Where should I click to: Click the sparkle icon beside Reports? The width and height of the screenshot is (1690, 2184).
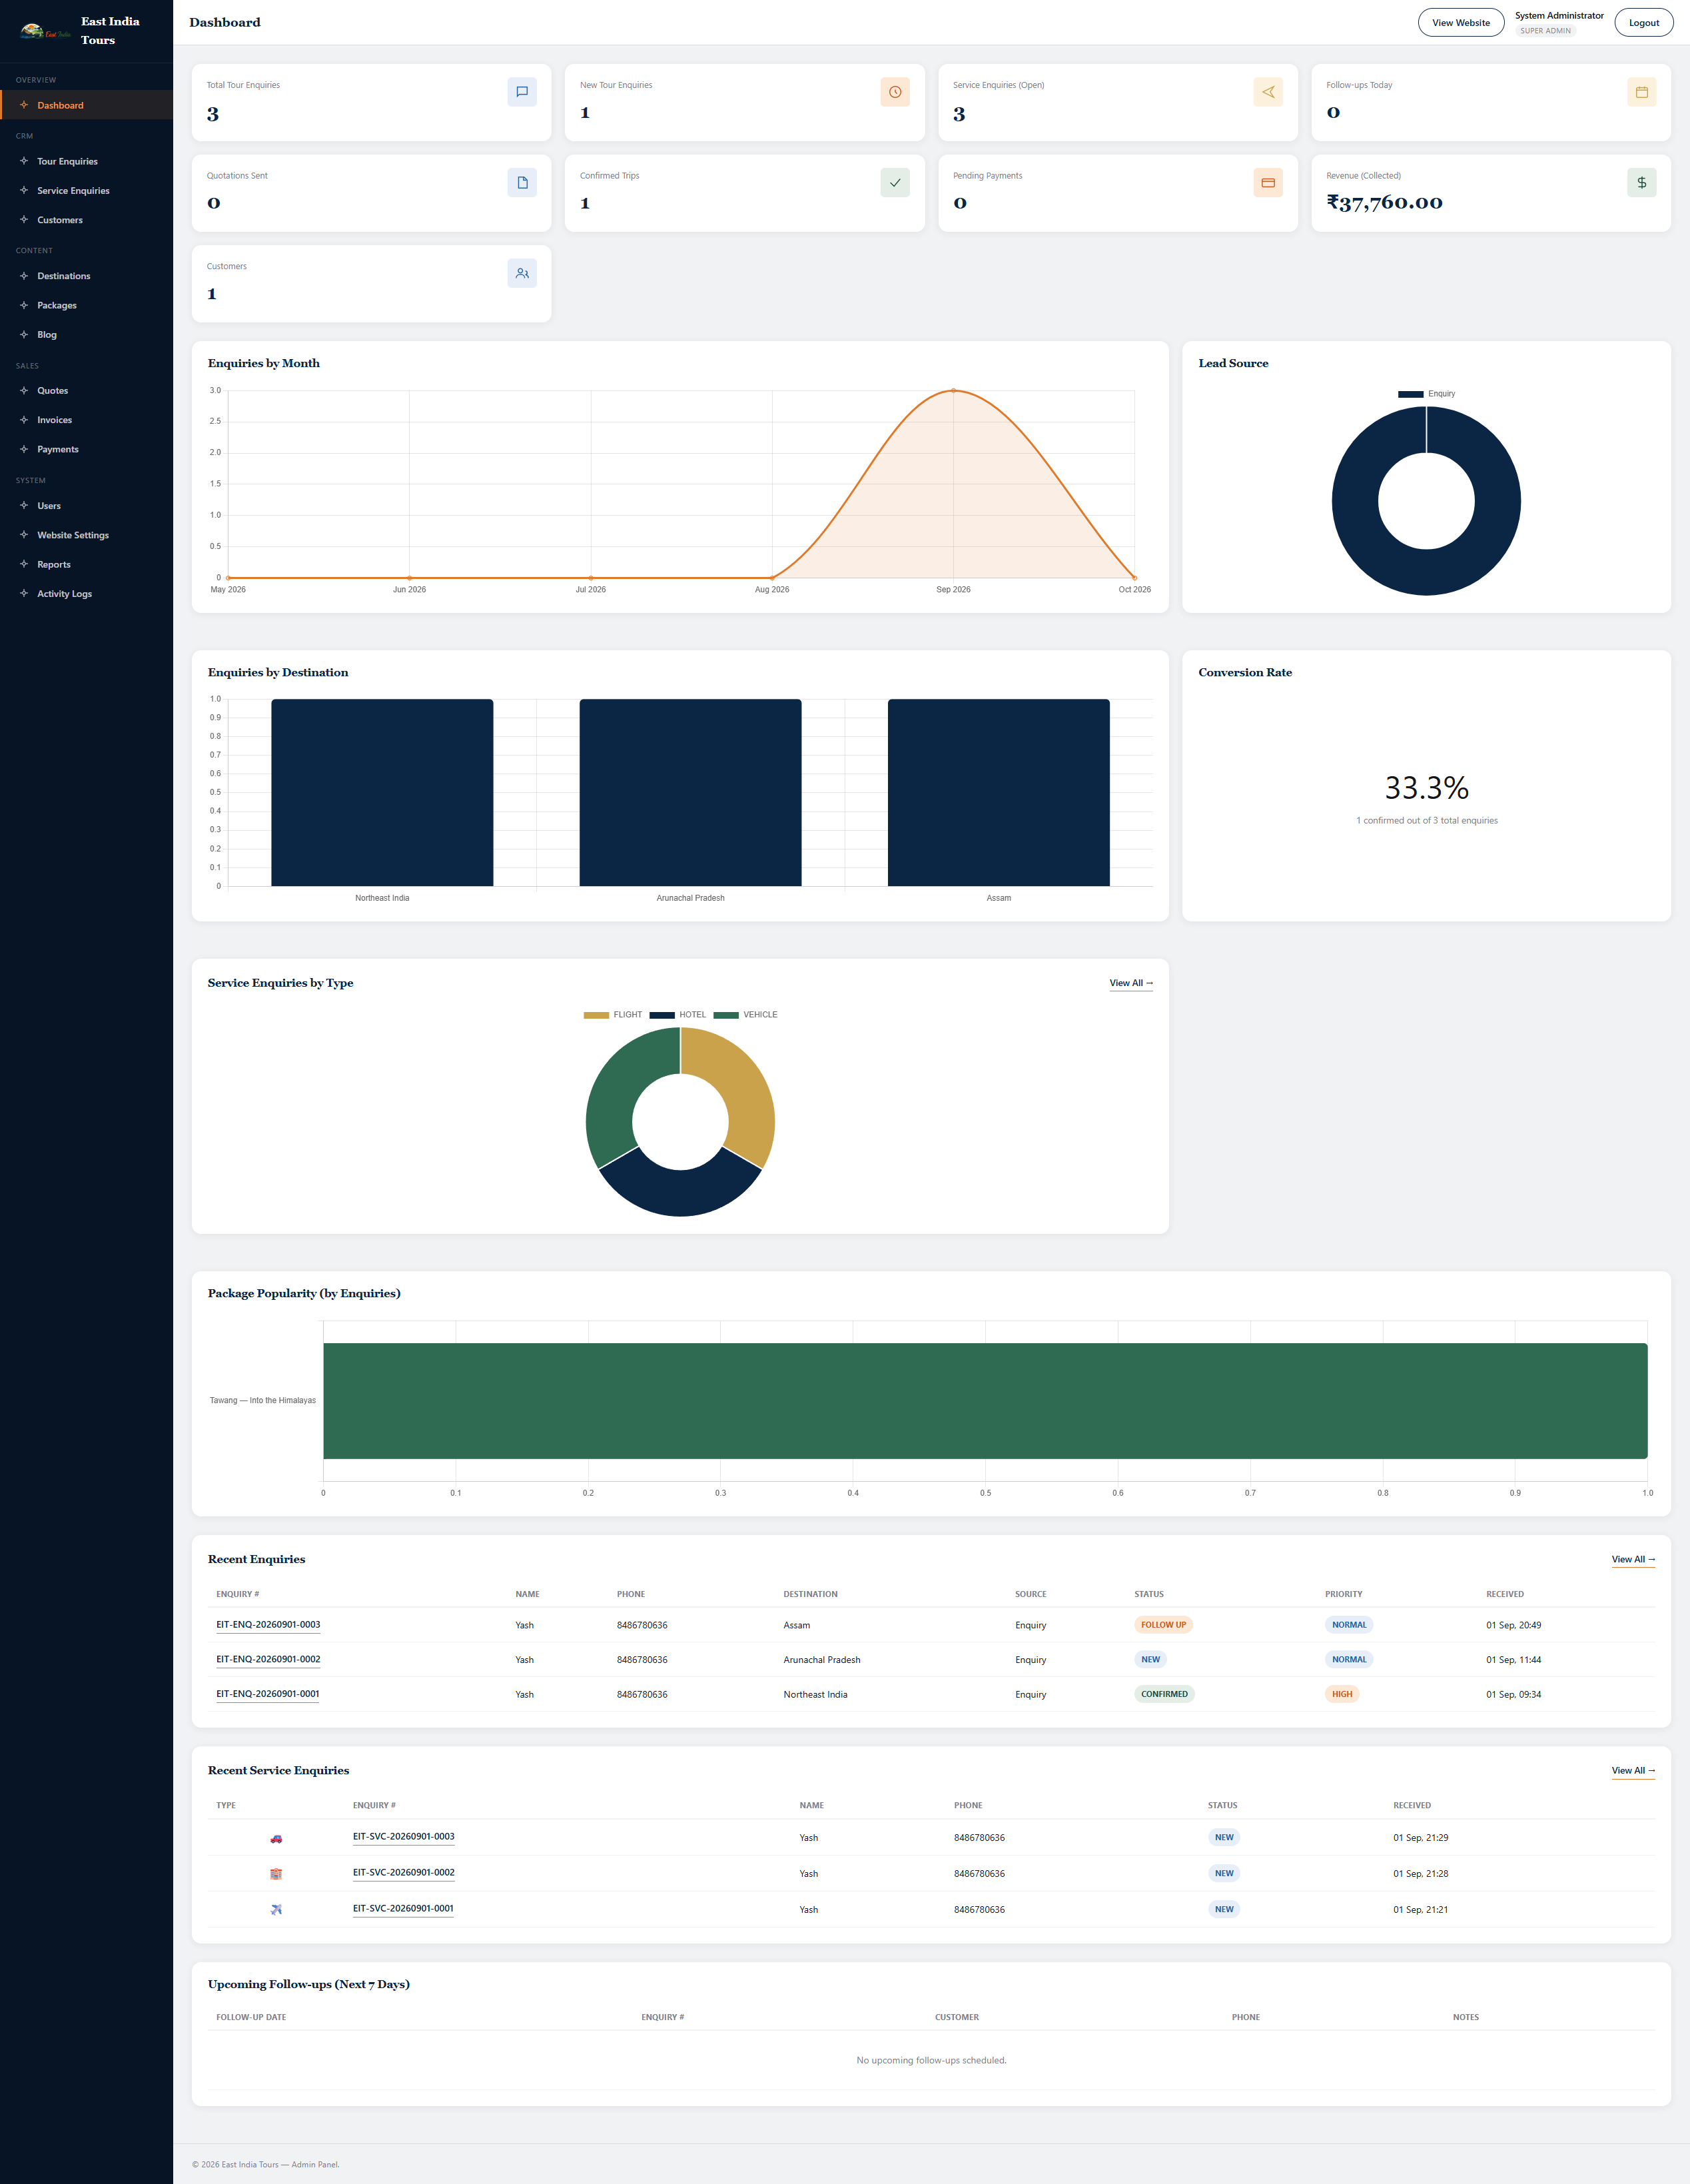coord(24,564)
